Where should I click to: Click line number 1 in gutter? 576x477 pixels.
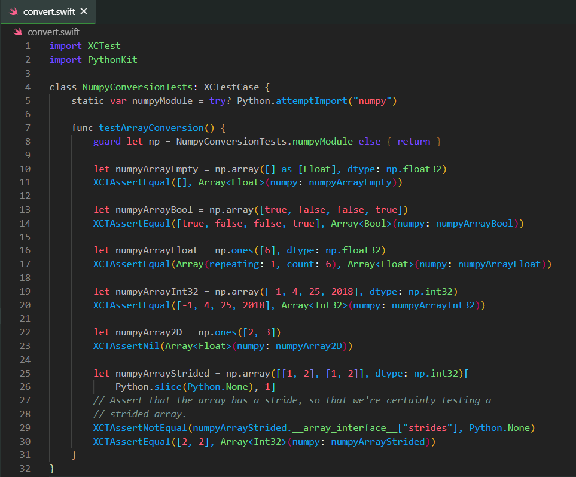28,46
